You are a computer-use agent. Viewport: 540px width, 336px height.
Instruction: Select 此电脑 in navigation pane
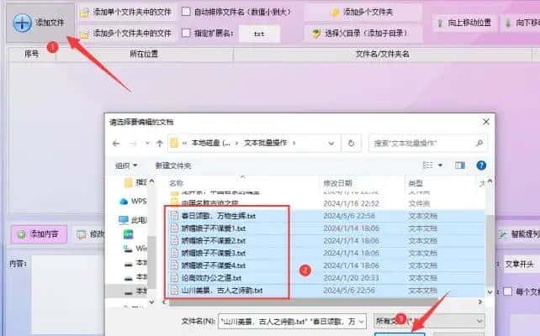[133, 220]
